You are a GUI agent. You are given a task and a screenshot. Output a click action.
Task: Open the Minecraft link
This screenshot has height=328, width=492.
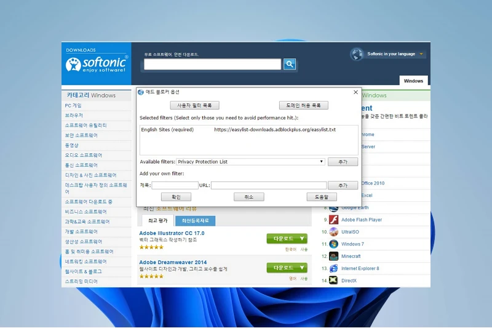[x=351, y=256]
